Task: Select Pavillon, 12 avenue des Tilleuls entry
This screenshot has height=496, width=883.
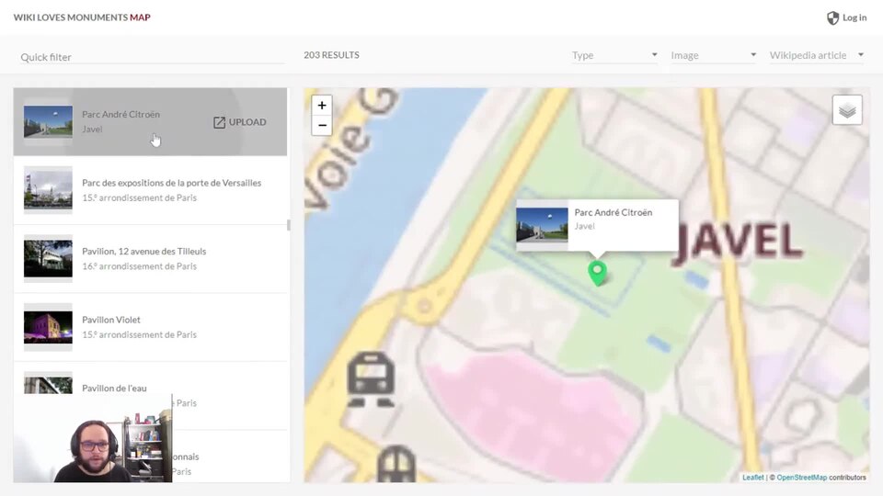Action: click(150, 259)
